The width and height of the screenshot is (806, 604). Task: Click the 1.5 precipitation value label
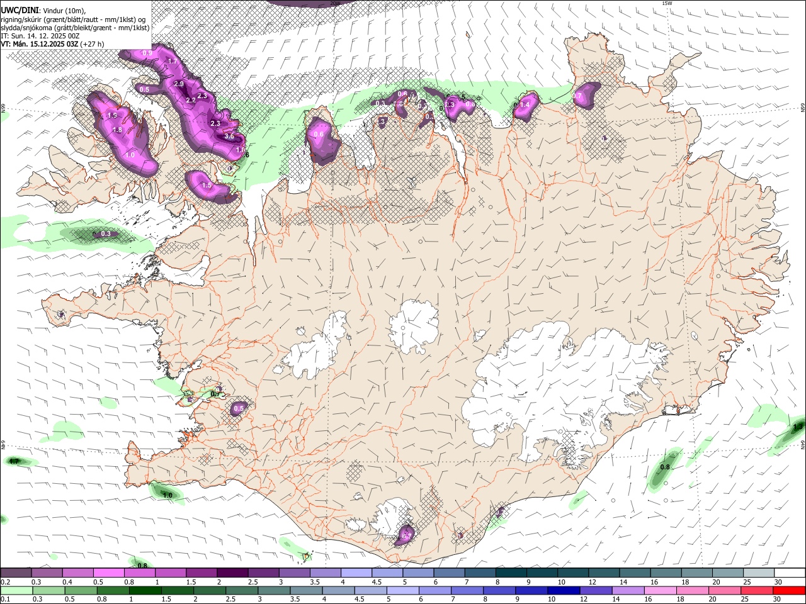coord(207,186)
